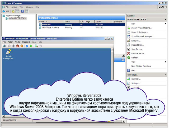
Task: Sort by the Name column header
Action: click(x=51, y=22)
